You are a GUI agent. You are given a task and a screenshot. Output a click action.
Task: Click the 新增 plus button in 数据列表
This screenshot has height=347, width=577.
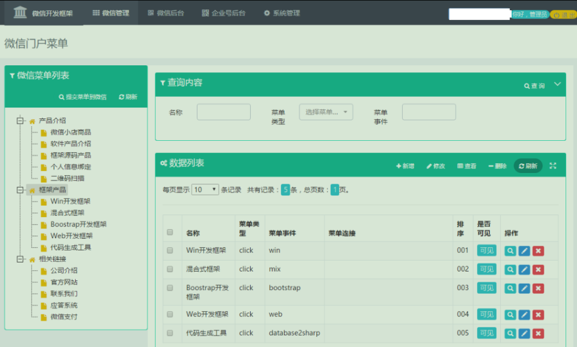click(x=405, y=166)
